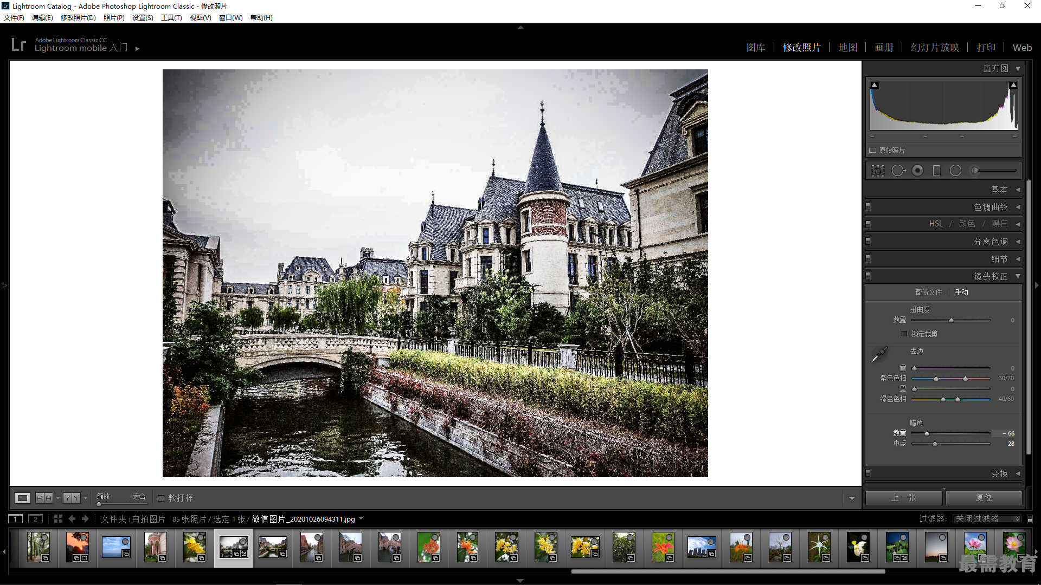
Task: Go forward to next source
Action: click(x=85, y=519)
